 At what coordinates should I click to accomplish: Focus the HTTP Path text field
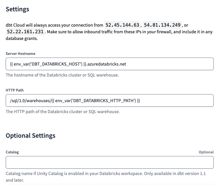click(109, 100)
